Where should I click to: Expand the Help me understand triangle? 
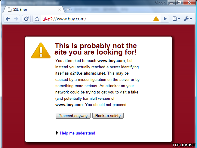(57, 133)
